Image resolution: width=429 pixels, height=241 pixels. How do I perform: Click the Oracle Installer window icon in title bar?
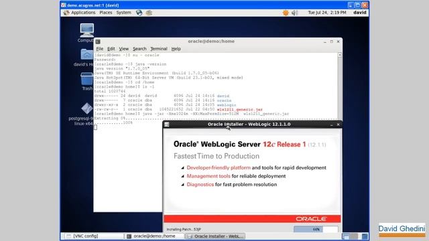click(x=167, y=125)
